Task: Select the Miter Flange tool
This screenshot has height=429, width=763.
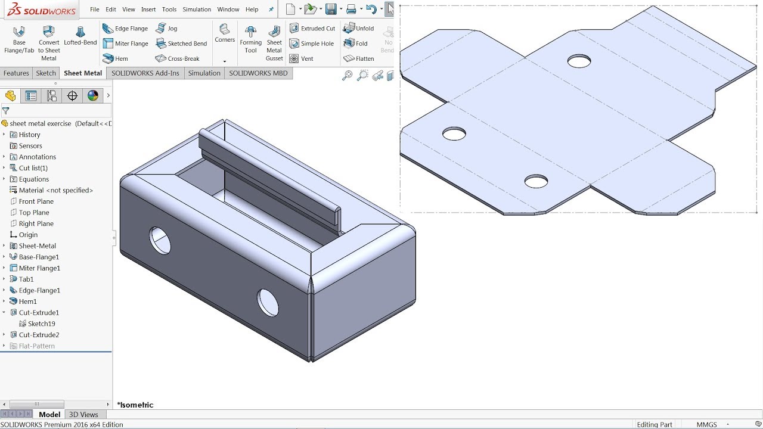Action: coord(125,43)
